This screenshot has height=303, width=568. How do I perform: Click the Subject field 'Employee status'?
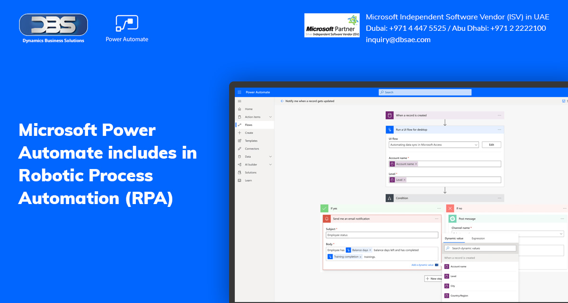pyautogui.click(x=382, y=235)
